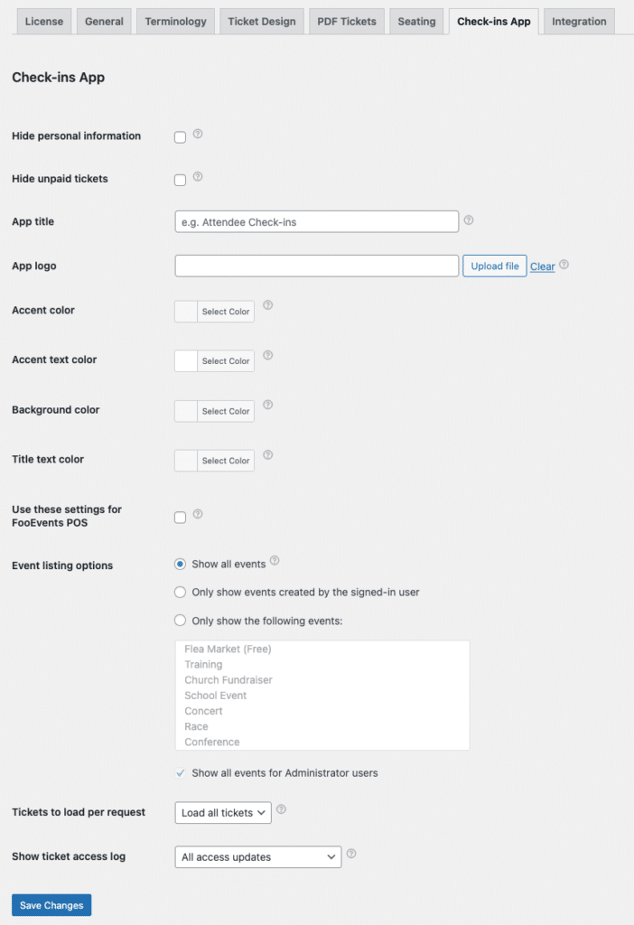Choose Only show the following events option
This screenshot has height=925, width=634.
181,621
